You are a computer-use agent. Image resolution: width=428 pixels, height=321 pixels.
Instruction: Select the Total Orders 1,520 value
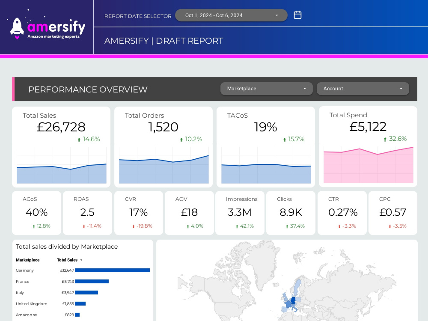tap(163, 127)
